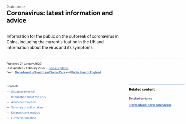
Task: Select 'Summary of action taken' contents link
Action: pyautogui.click(x=27, y=107)
